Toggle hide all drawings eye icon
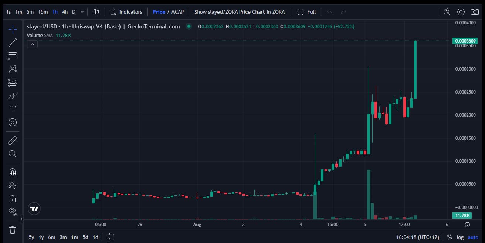485x243 pixels. tap(13, 212)
